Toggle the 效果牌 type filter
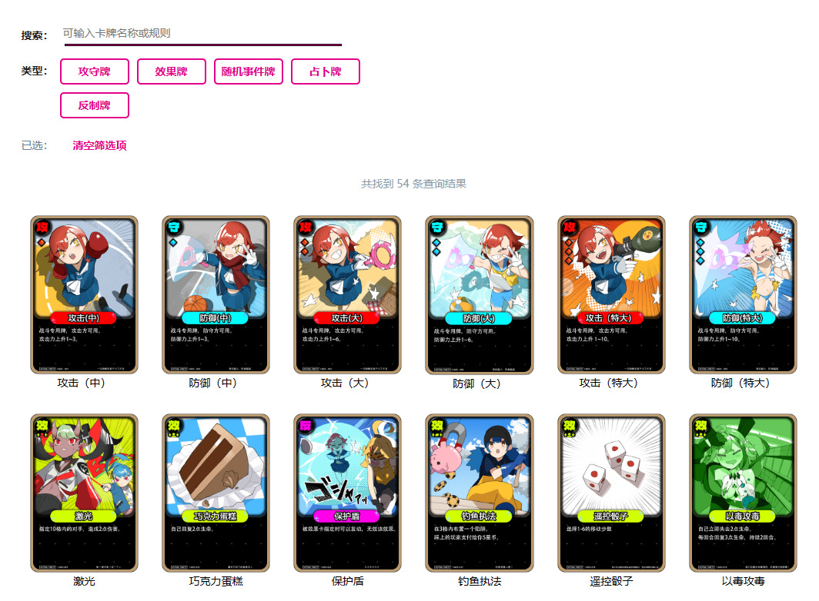This screenshot has height=601, width=819. coord(172,71)
